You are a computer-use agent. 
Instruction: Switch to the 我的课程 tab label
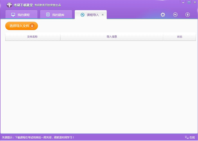coord(23,15)
